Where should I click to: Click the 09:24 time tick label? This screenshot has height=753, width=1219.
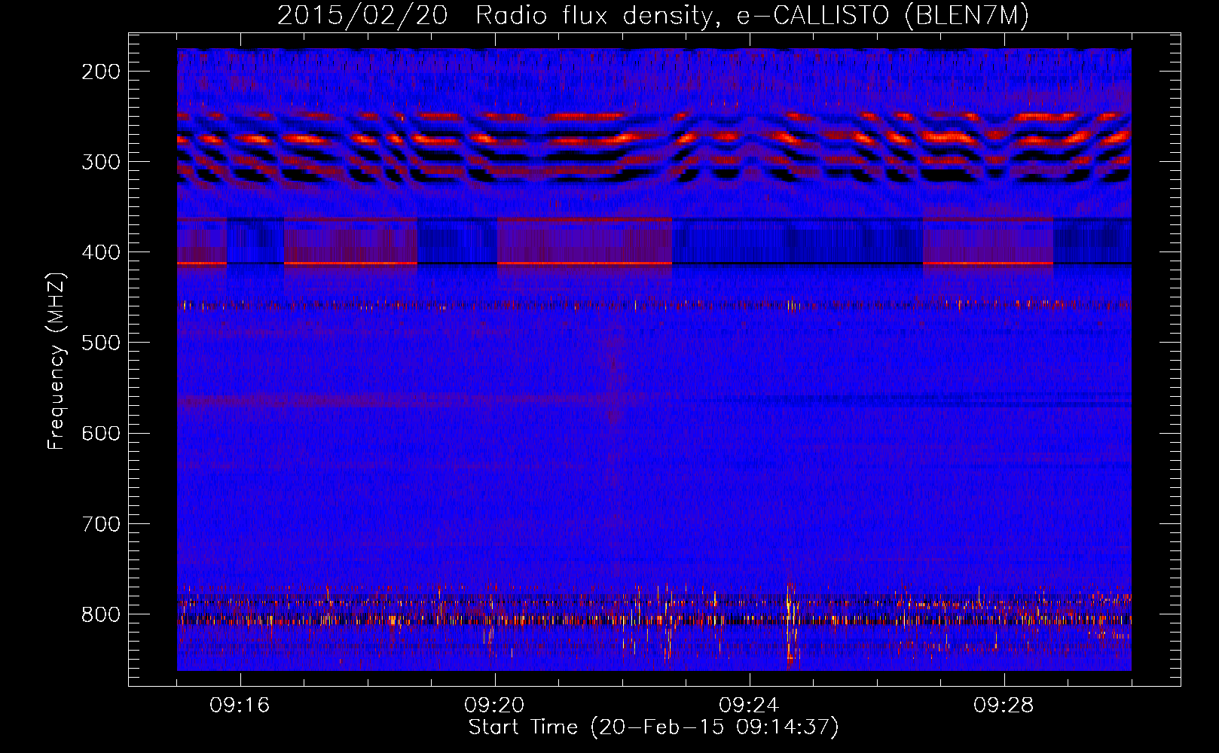click(749, 705)
